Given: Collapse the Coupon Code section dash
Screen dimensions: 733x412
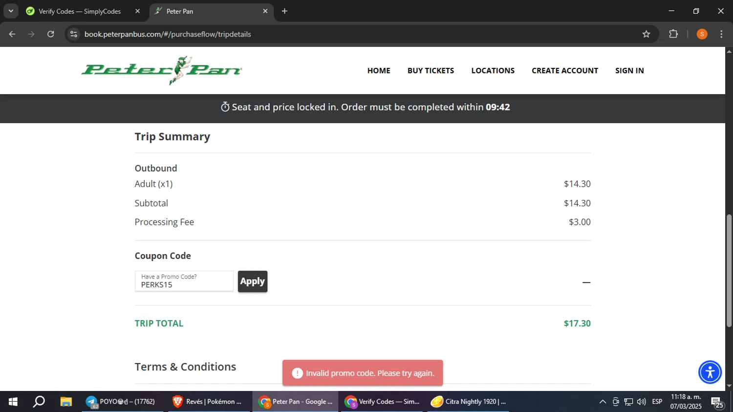Looking at the screenshot, I should pos(586,282).
